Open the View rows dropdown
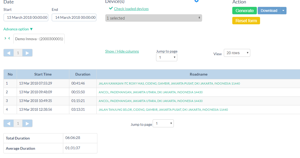 click(x=237, y=53)
